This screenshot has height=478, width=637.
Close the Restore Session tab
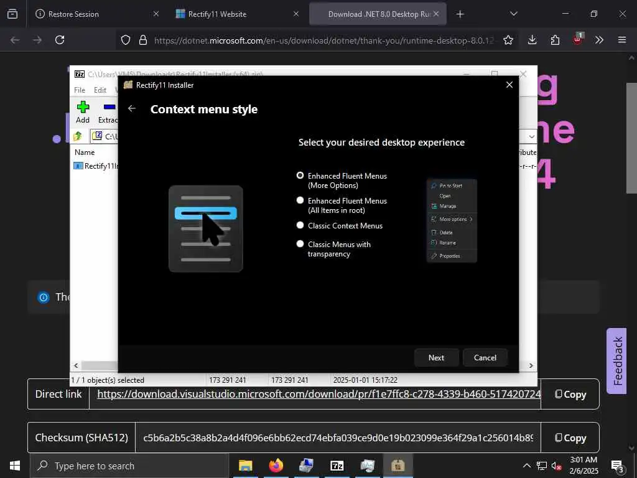tap(156, 14)
